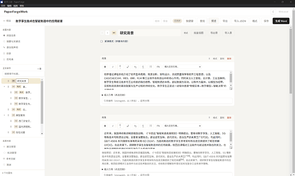This screenshot has width=295, height=176.
Task: Click the H1 badge of 典型案例 row
Action: [13, 115]
